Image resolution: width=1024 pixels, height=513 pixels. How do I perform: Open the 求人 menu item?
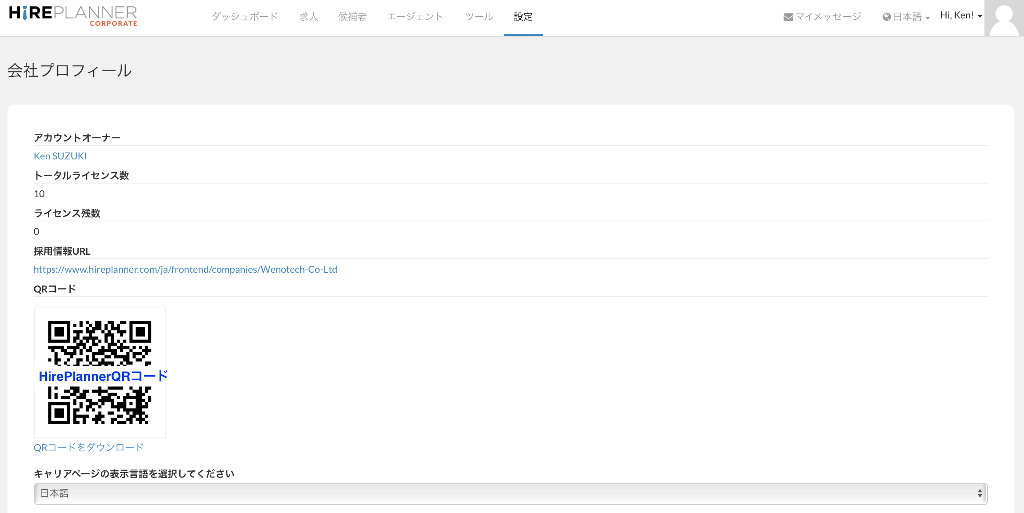309,17
